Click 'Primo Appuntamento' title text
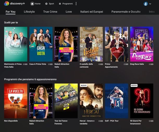 [x=111, y=66]
